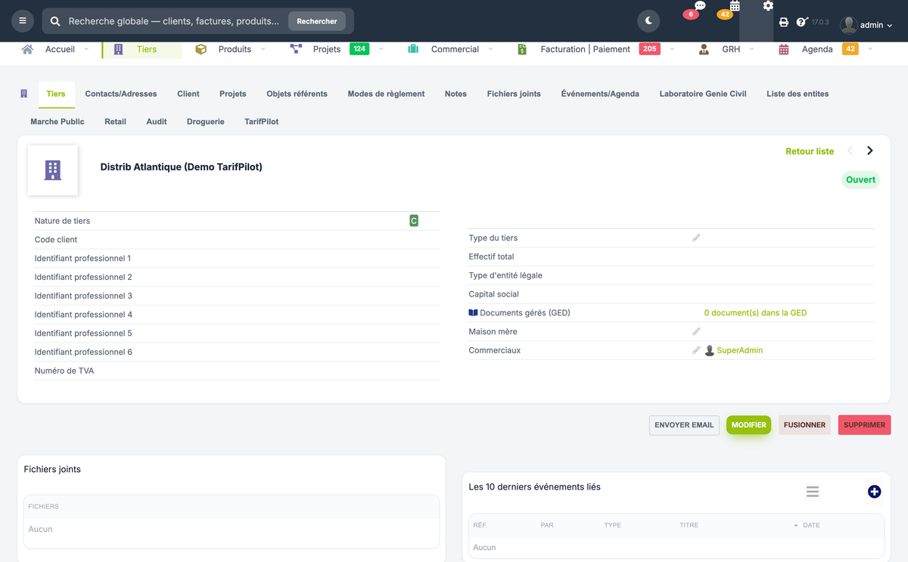Switch to Événements/Agenda tab
The width and height of the screenshot is (908, 562).
(600, 94)
